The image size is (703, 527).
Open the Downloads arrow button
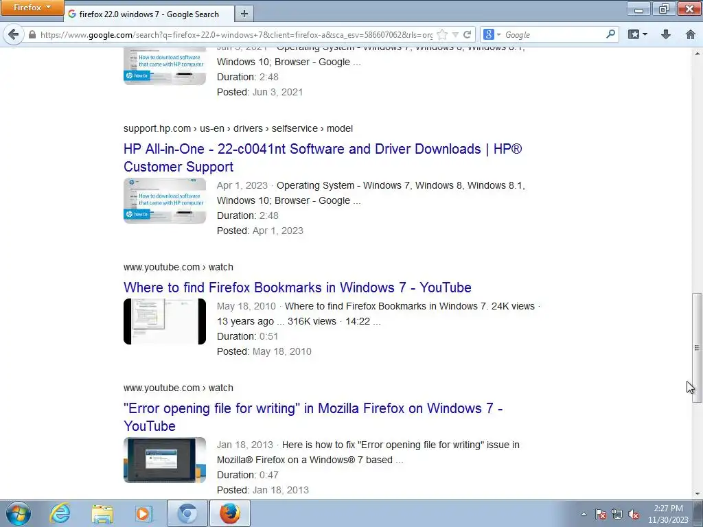(x=666, y=34)
